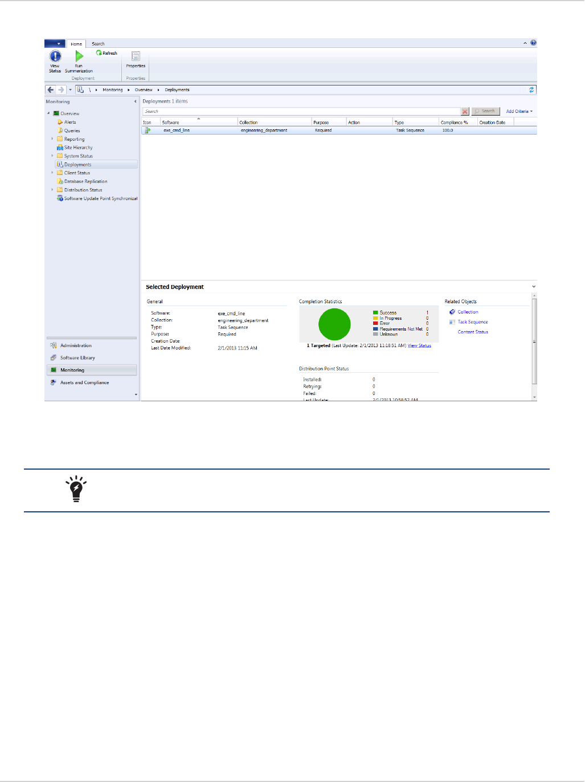The height and width of the screenshot is (782, 585).
Task: Go forward with the navigation arrow
Action: pos(61,89)
